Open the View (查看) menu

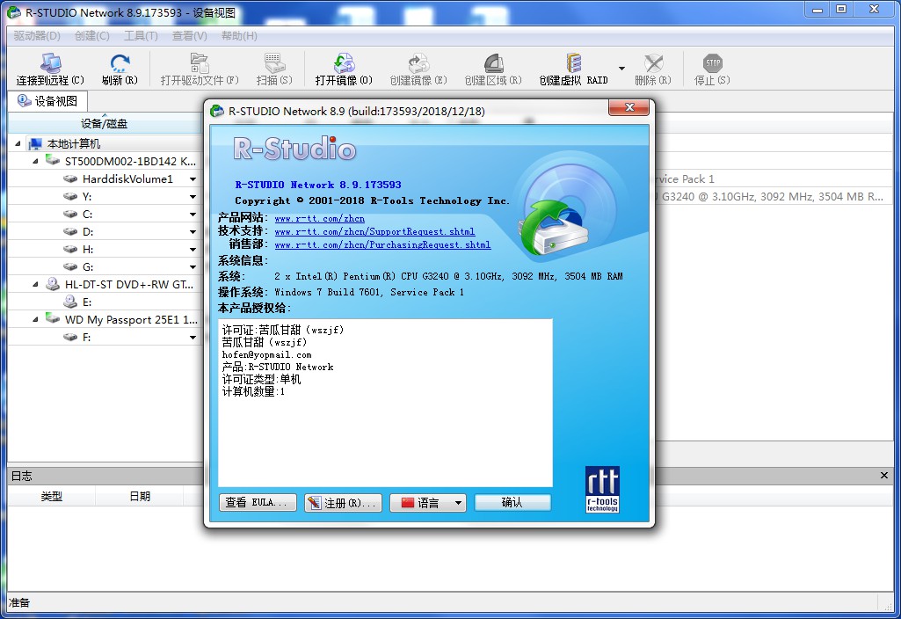190,36
